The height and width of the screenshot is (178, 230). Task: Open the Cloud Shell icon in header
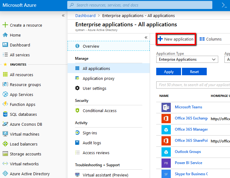click(224, 5)
